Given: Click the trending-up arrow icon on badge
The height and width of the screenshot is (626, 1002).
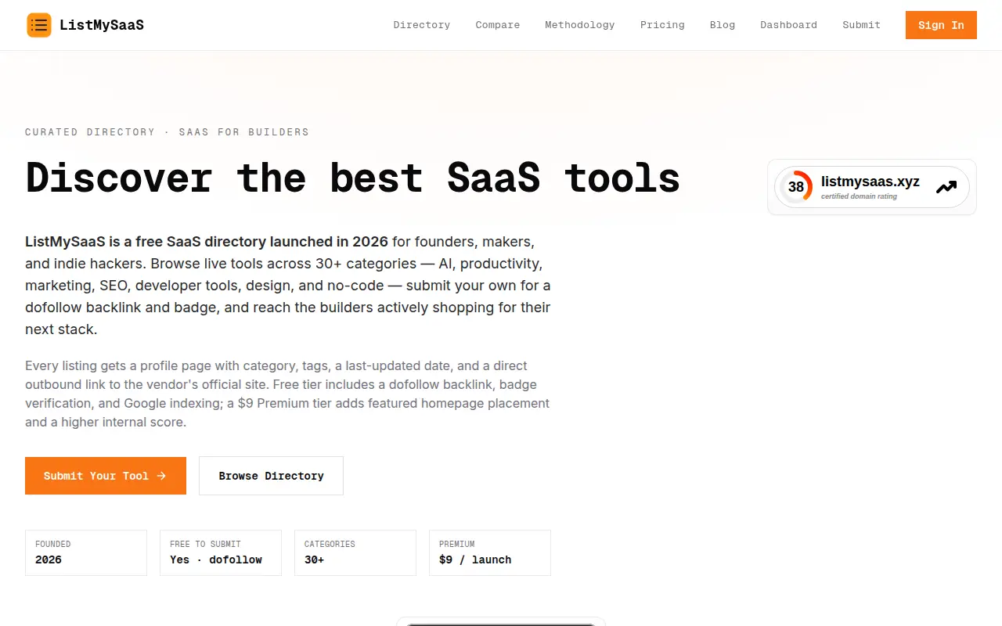Looking at the screenshot, I should tap(946, 187).
